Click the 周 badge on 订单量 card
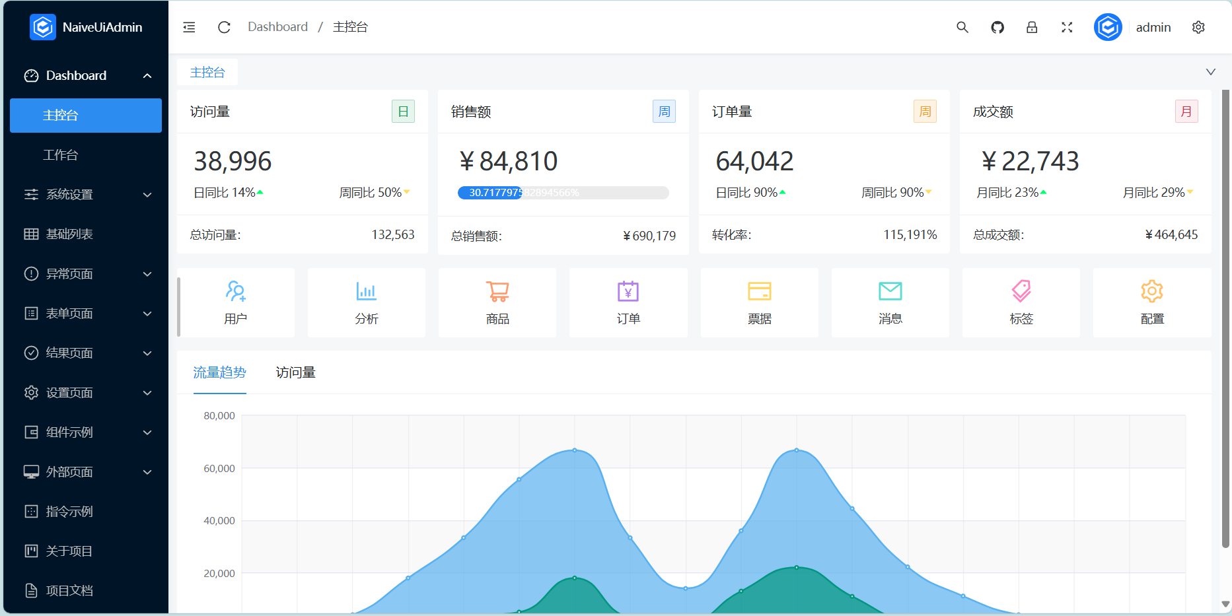This screenshot has width=1232, height=616. click(925, 112)
